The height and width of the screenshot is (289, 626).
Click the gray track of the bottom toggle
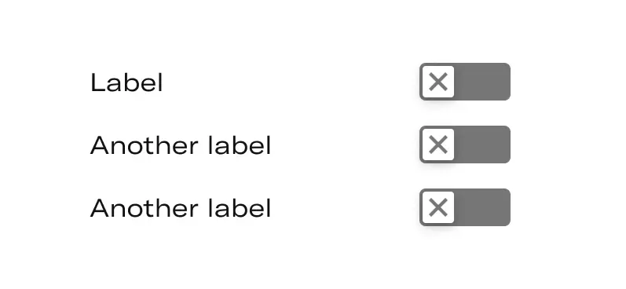(482, 207)
